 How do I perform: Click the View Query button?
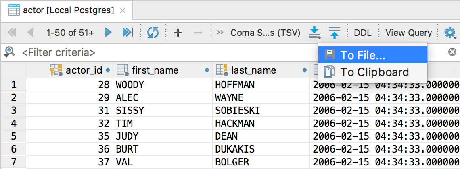(408, 33)
